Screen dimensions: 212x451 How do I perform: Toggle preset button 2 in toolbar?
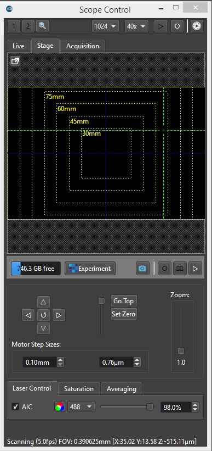coord(28,26)
